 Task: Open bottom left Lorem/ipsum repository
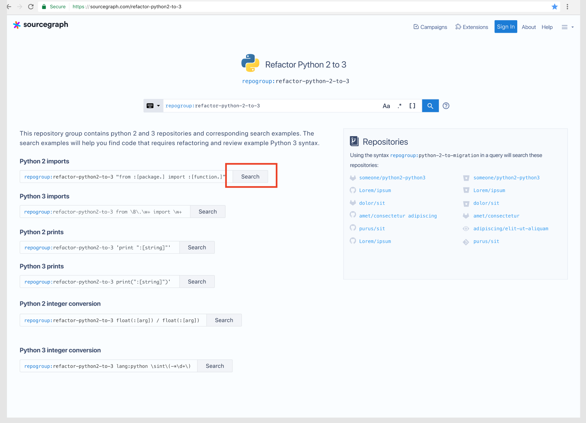click(x=375, y=241)
